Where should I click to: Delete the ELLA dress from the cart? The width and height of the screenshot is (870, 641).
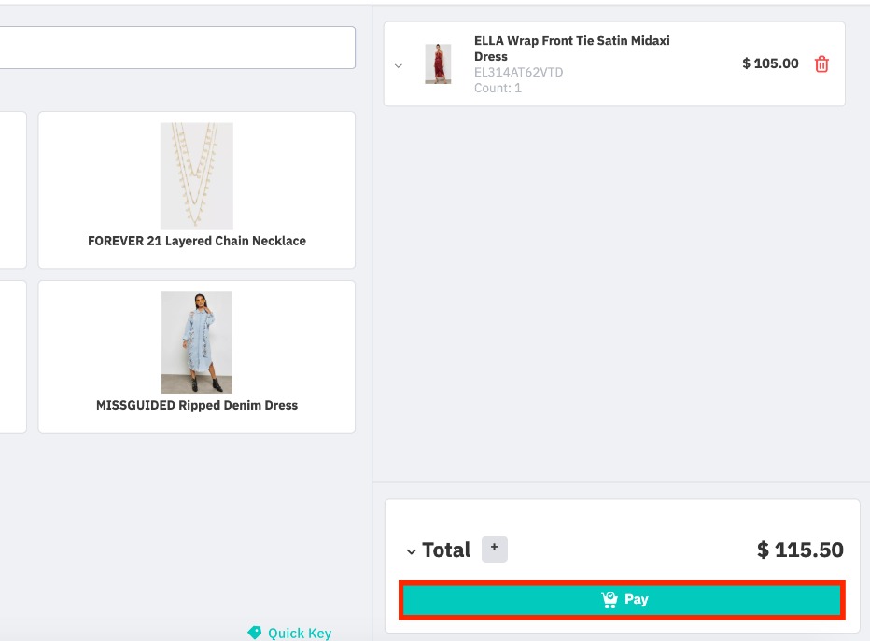click(821, 64)
